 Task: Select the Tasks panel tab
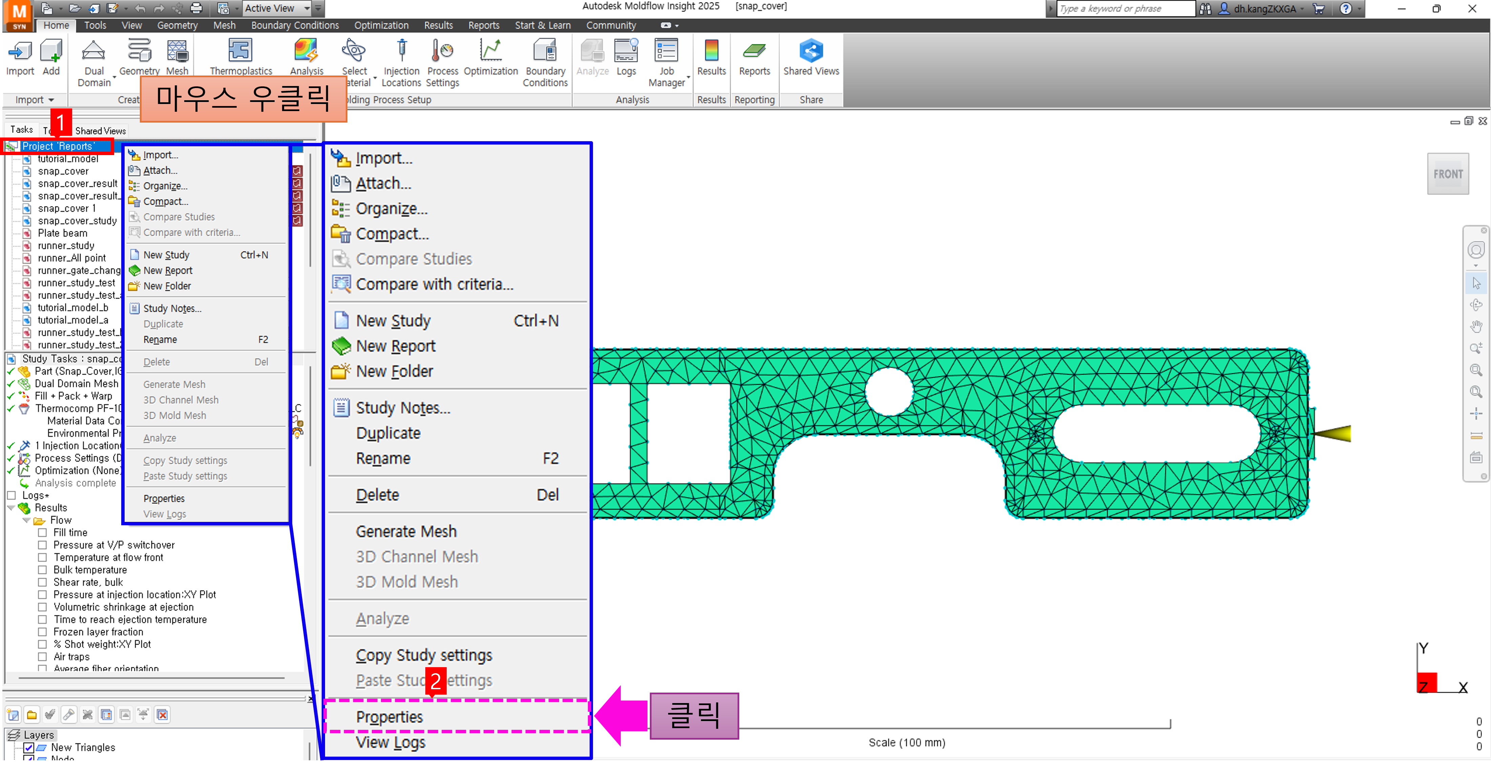(x=21, y=130)
